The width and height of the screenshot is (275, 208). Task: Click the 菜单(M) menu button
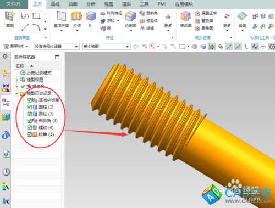tap(15, 46)
